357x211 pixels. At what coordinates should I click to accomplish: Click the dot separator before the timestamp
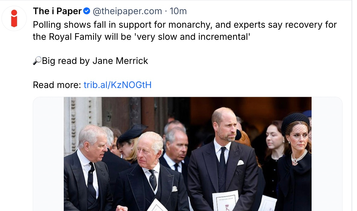click(166, 11)
